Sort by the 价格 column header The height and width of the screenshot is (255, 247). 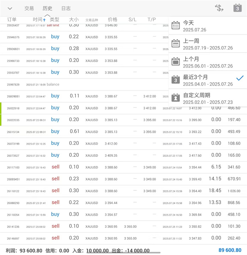[113, 19]
